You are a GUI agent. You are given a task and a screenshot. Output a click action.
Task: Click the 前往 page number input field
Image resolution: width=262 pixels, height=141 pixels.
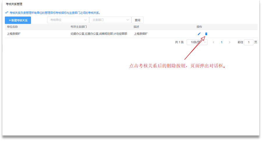click(x=248, y=42)
